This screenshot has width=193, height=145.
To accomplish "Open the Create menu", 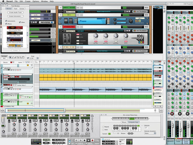I will (28, 1).
